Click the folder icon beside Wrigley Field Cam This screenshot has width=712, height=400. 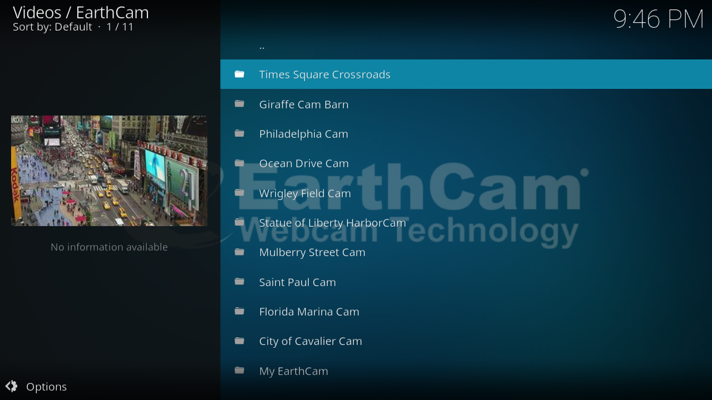click(x=239, y=193)
